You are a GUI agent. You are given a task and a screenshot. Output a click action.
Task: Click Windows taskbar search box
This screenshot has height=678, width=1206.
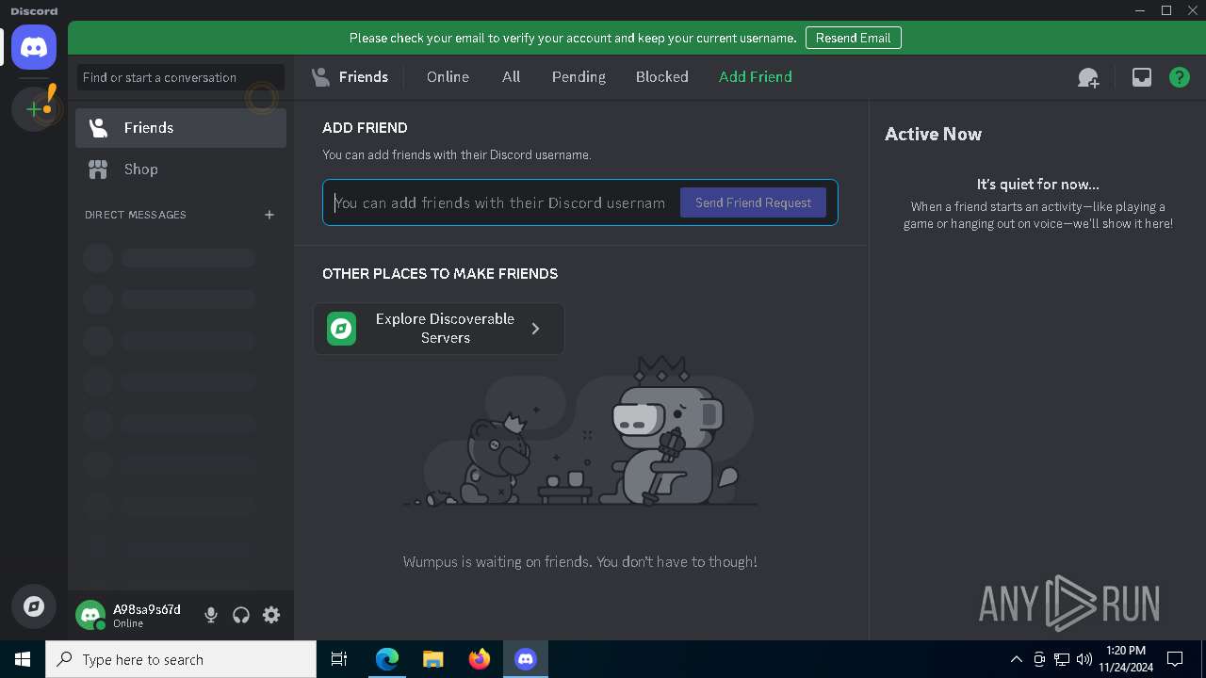tap(181, 659)
